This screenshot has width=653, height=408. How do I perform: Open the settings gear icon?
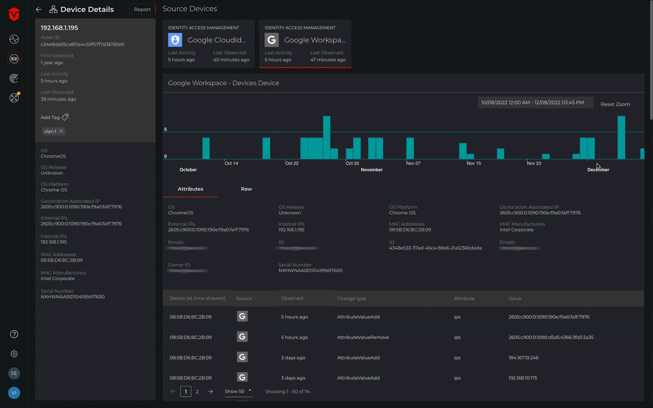(x=14, y=353)
